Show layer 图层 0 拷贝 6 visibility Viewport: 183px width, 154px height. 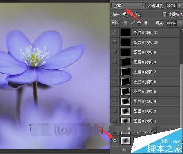(115, 81)
